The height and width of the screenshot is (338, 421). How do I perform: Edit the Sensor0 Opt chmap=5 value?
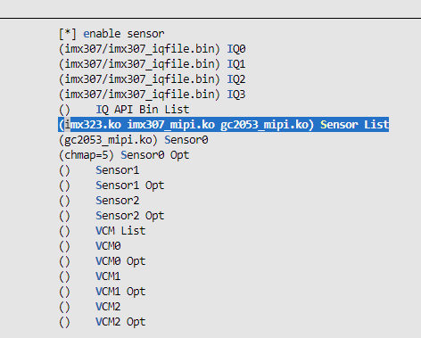[x=124, y=155]
